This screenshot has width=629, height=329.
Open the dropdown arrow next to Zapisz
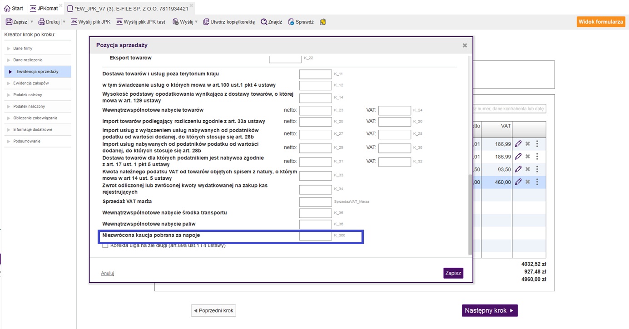pyautogui.click(x=32, y=22)
